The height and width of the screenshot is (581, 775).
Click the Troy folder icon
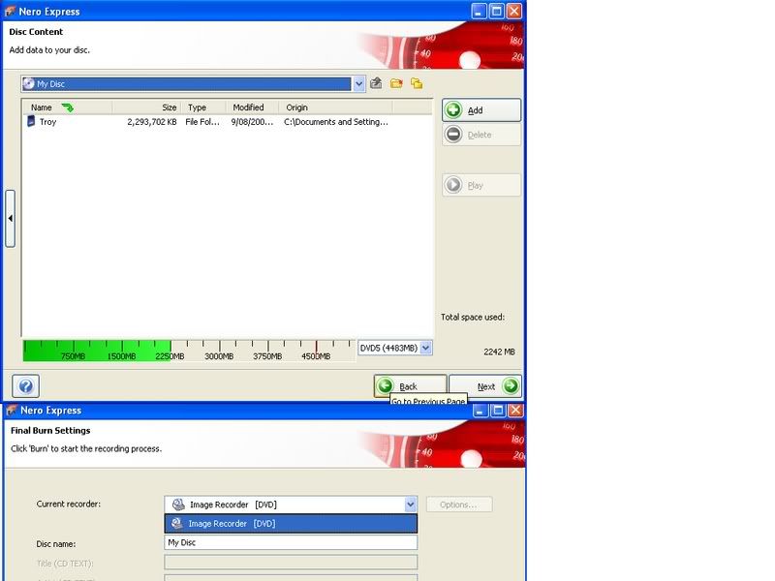[31, 121]
